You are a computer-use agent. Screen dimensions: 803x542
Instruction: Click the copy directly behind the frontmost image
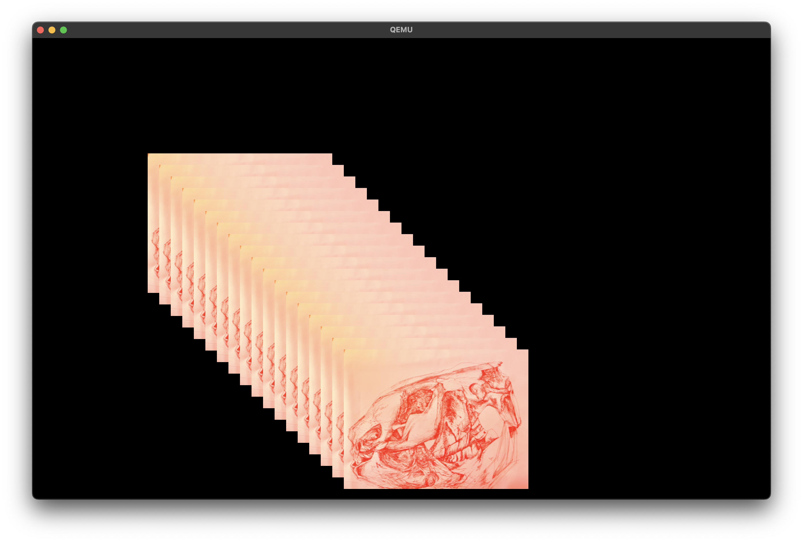click(x=425, y=343)
